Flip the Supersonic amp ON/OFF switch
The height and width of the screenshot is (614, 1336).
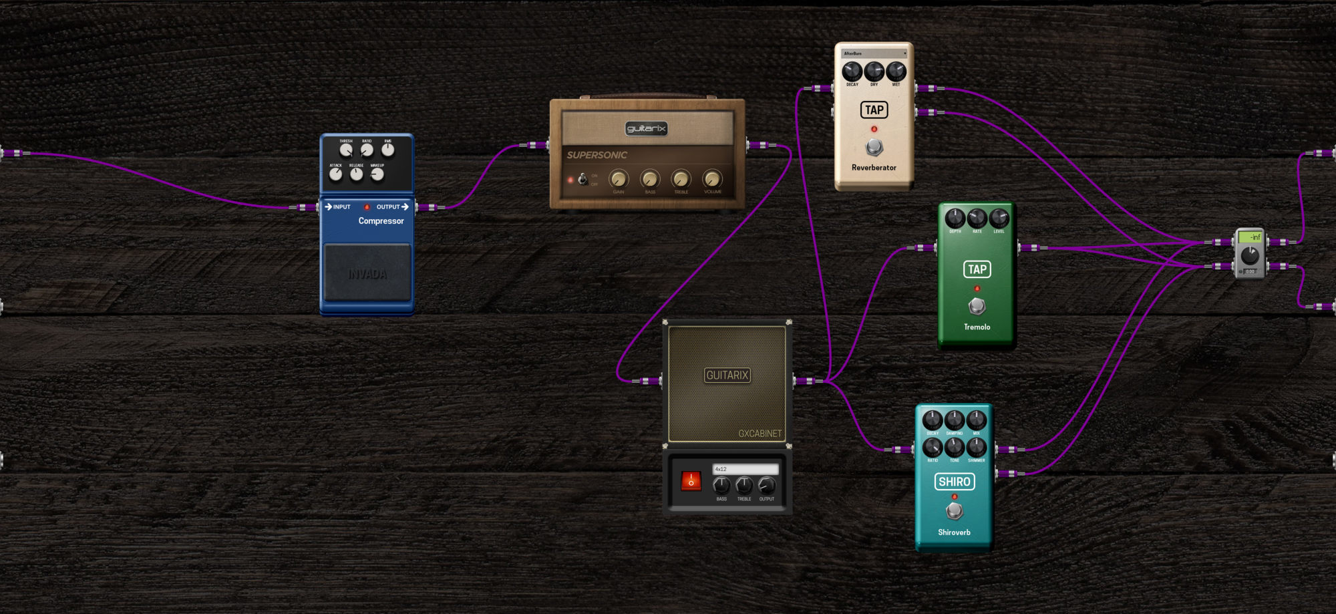pyautogui.click(x=582, y=179)
